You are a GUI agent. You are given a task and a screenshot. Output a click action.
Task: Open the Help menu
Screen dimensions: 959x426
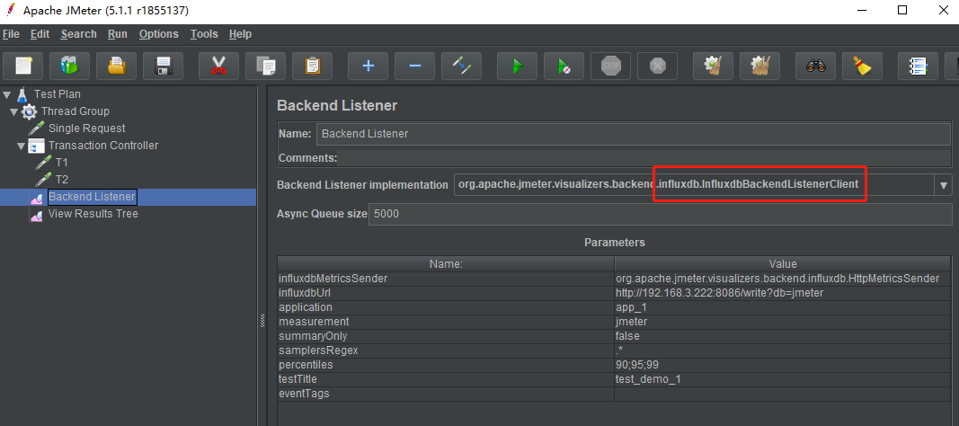pos(240,34)
